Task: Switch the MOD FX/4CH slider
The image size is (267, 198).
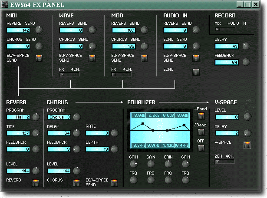Action: click(x=122, y=74)
